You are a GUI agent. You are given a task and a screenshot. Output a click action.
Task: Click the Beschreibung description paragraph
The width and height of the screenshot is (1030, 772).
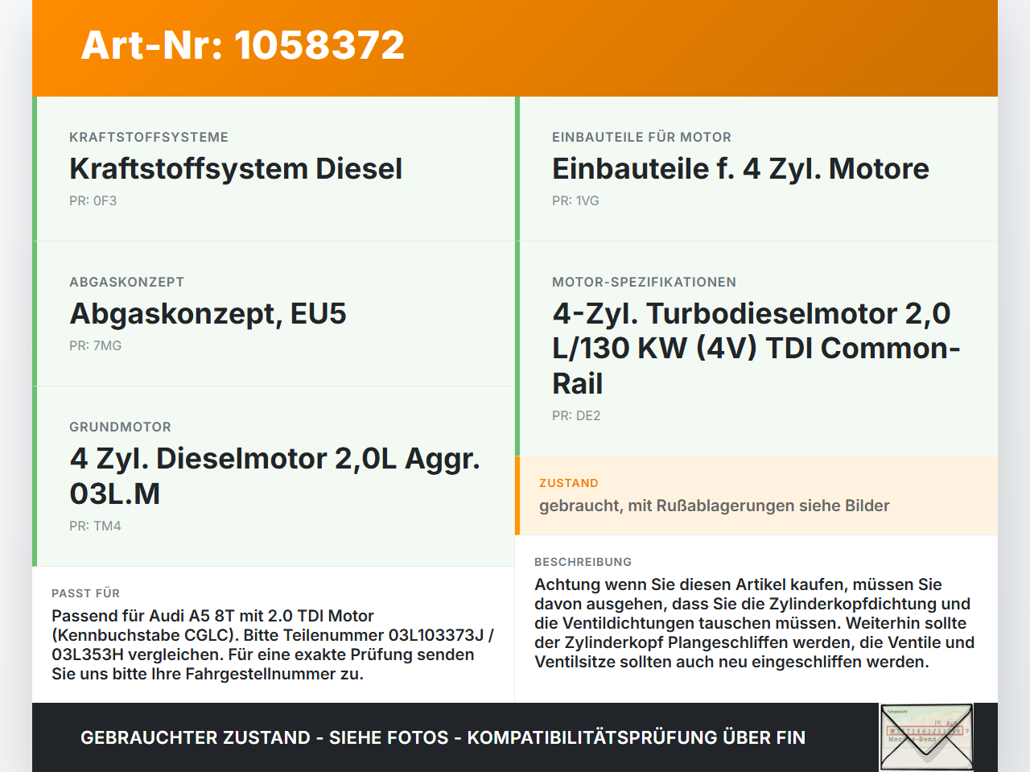[755, 623]
